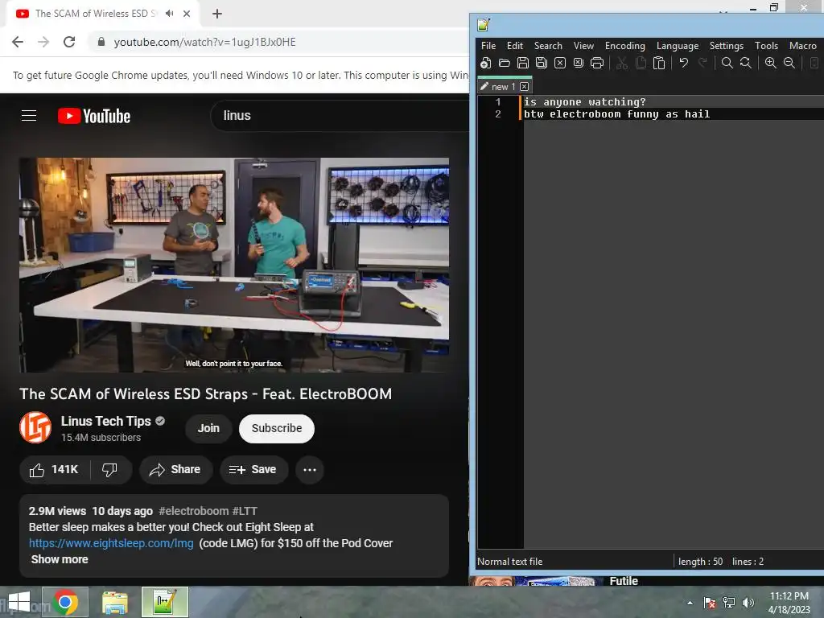Show hidden tray icons arrow

tap(690, 603)
